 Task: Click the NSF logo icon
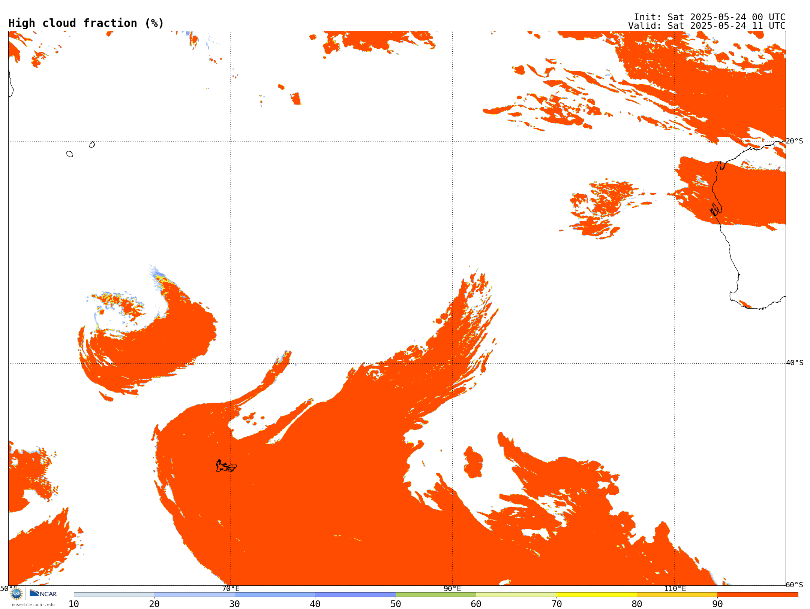16,594
